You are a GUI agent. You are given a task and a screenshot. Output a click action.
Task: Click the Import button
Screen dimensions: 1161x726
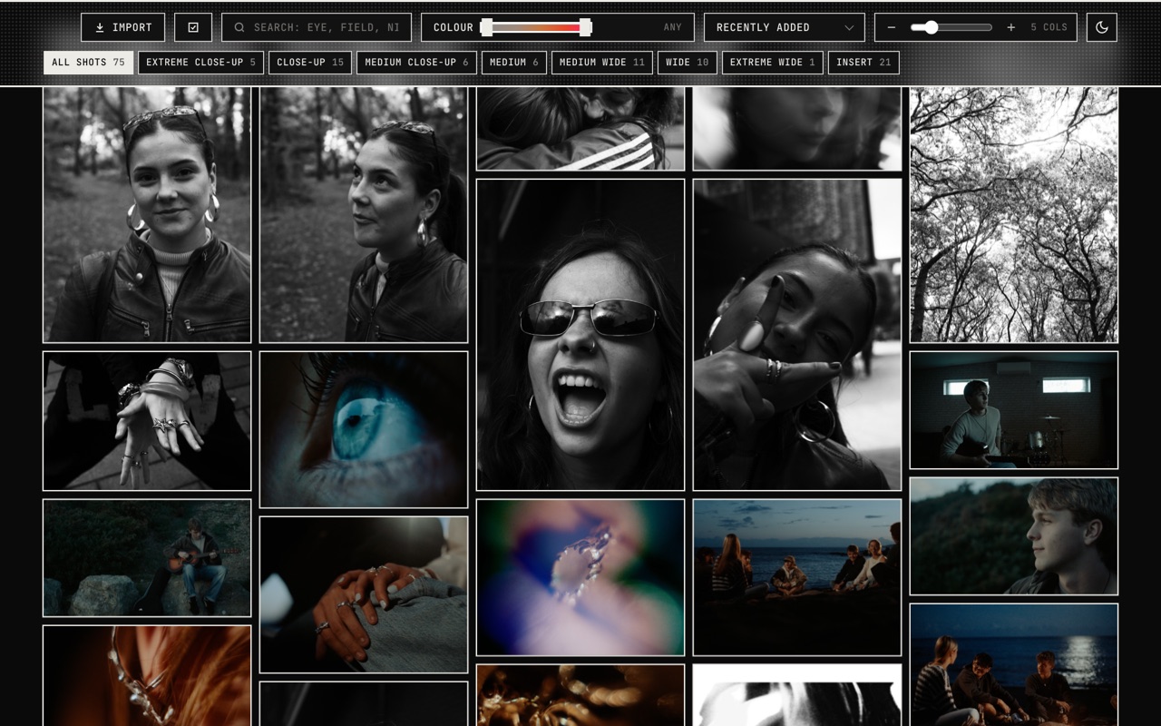pos(122,27)
